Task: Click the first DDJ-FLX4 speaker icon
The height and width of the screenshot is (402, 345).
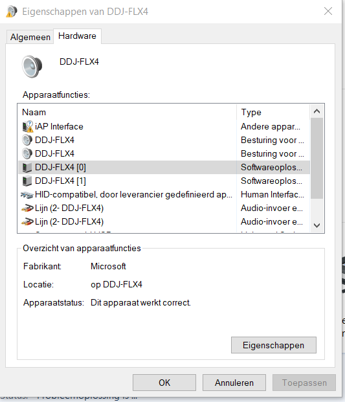Action: click(27, 140)
